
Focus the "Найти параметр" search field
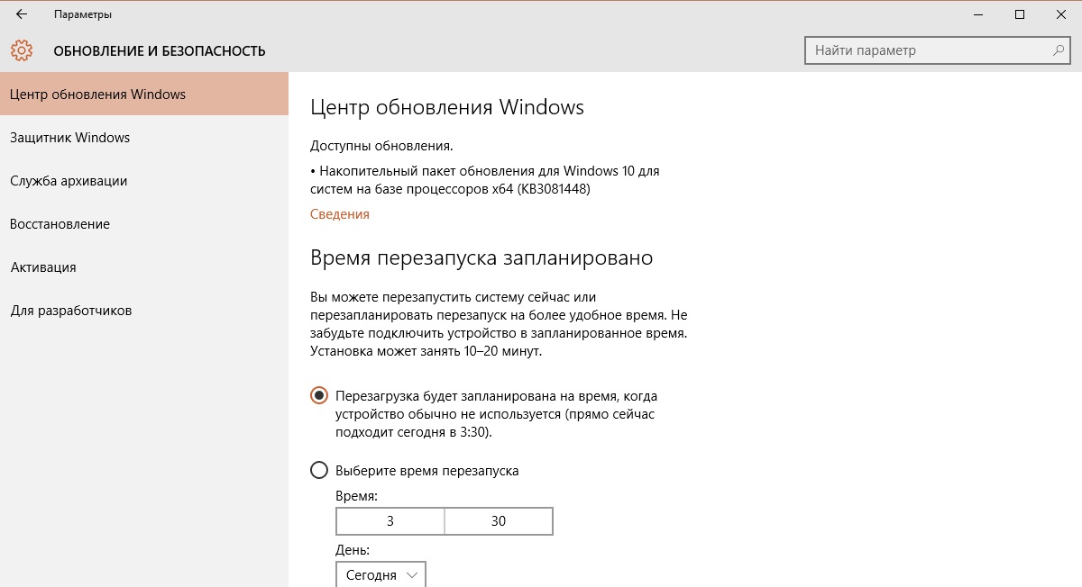(x=938, y=50)
